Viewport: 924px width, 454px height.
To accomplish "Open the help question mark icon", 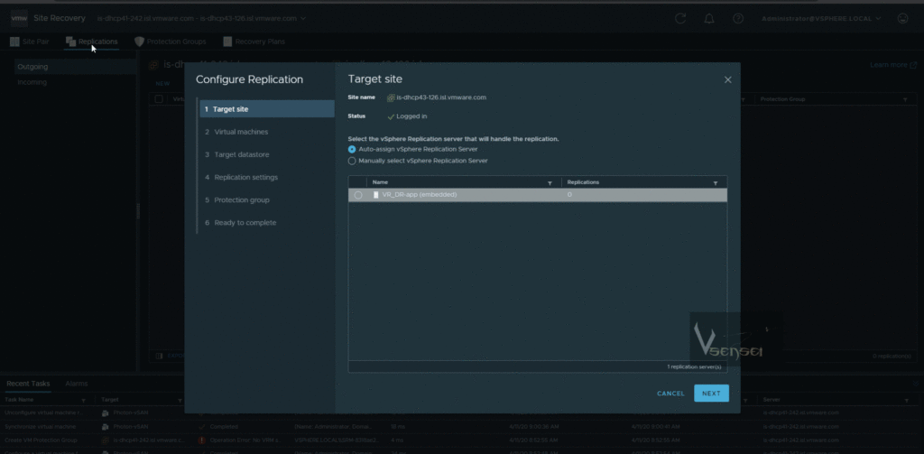I will (738, 18).
